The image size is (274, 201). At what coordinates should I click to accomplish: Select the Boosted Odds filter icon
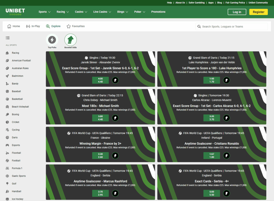(x=70, y=40)
